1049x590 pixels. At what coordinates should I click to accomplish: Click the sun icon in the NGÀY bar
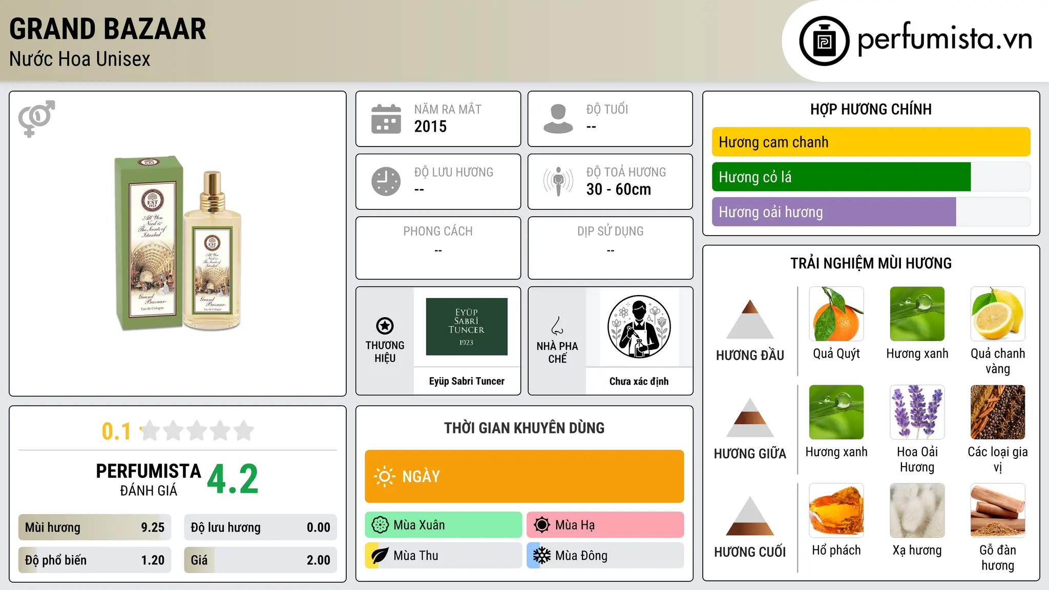tap(385, 476)
